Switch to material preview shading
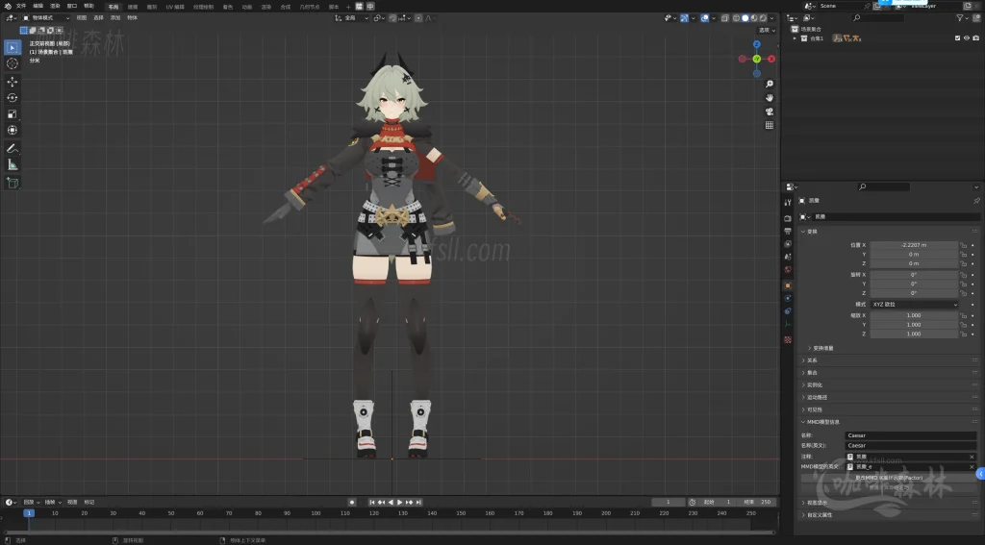985x545 pixels. [x=754, y=18]
